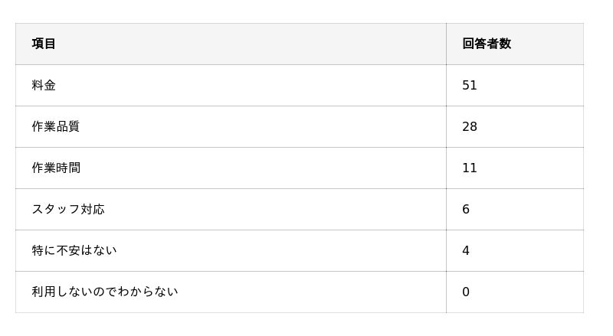Click the value 0 in the last row

coord(466,292)
